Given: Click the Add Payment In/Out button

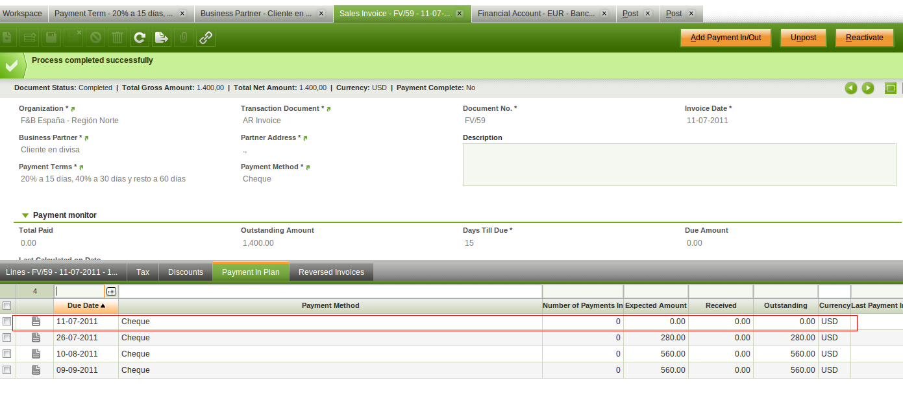Looking at the screenshot, I should 726,38.
